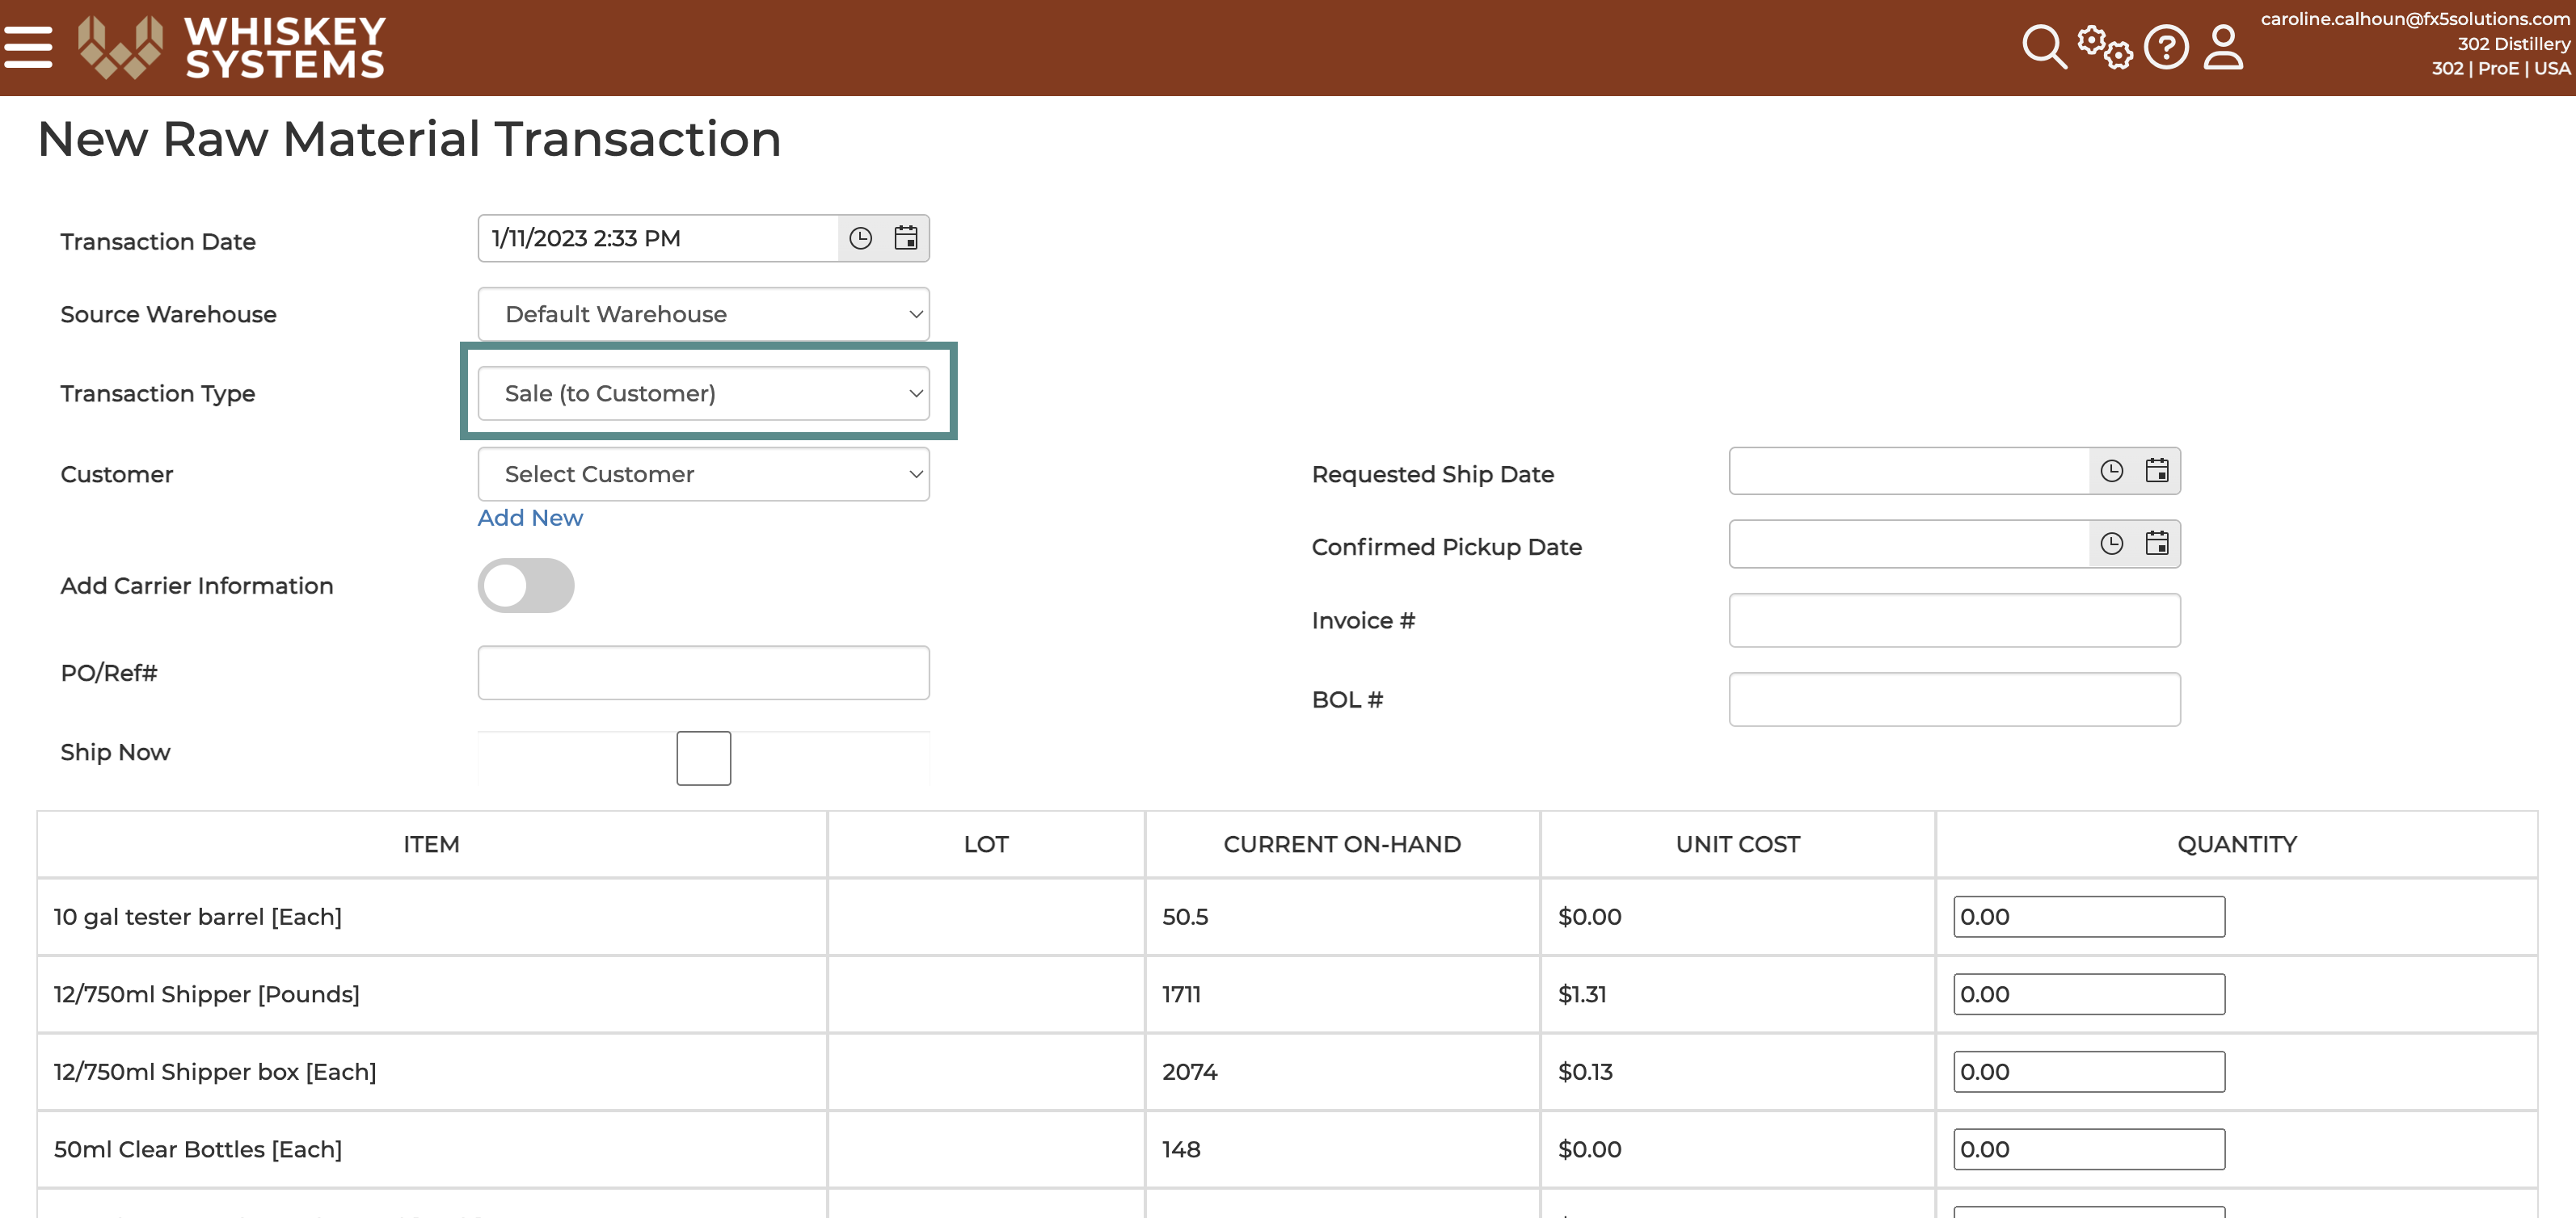The height and width of the screenshot is (1218, 2576).
Task: Click the Invoice # input field
Action: coord(1954,620)
